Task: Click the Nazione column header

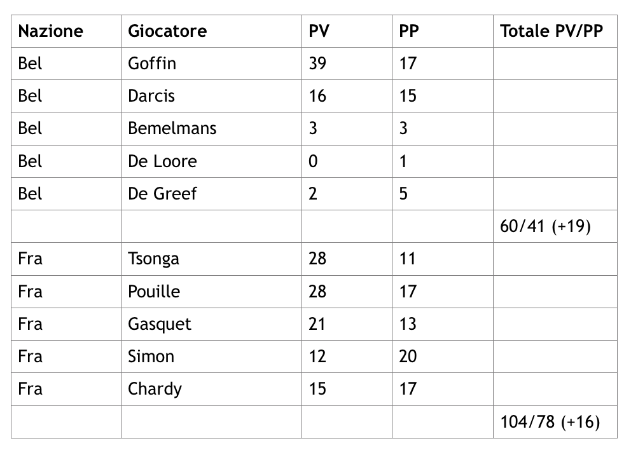Action: pyautogui.click(x=51, y=31)
